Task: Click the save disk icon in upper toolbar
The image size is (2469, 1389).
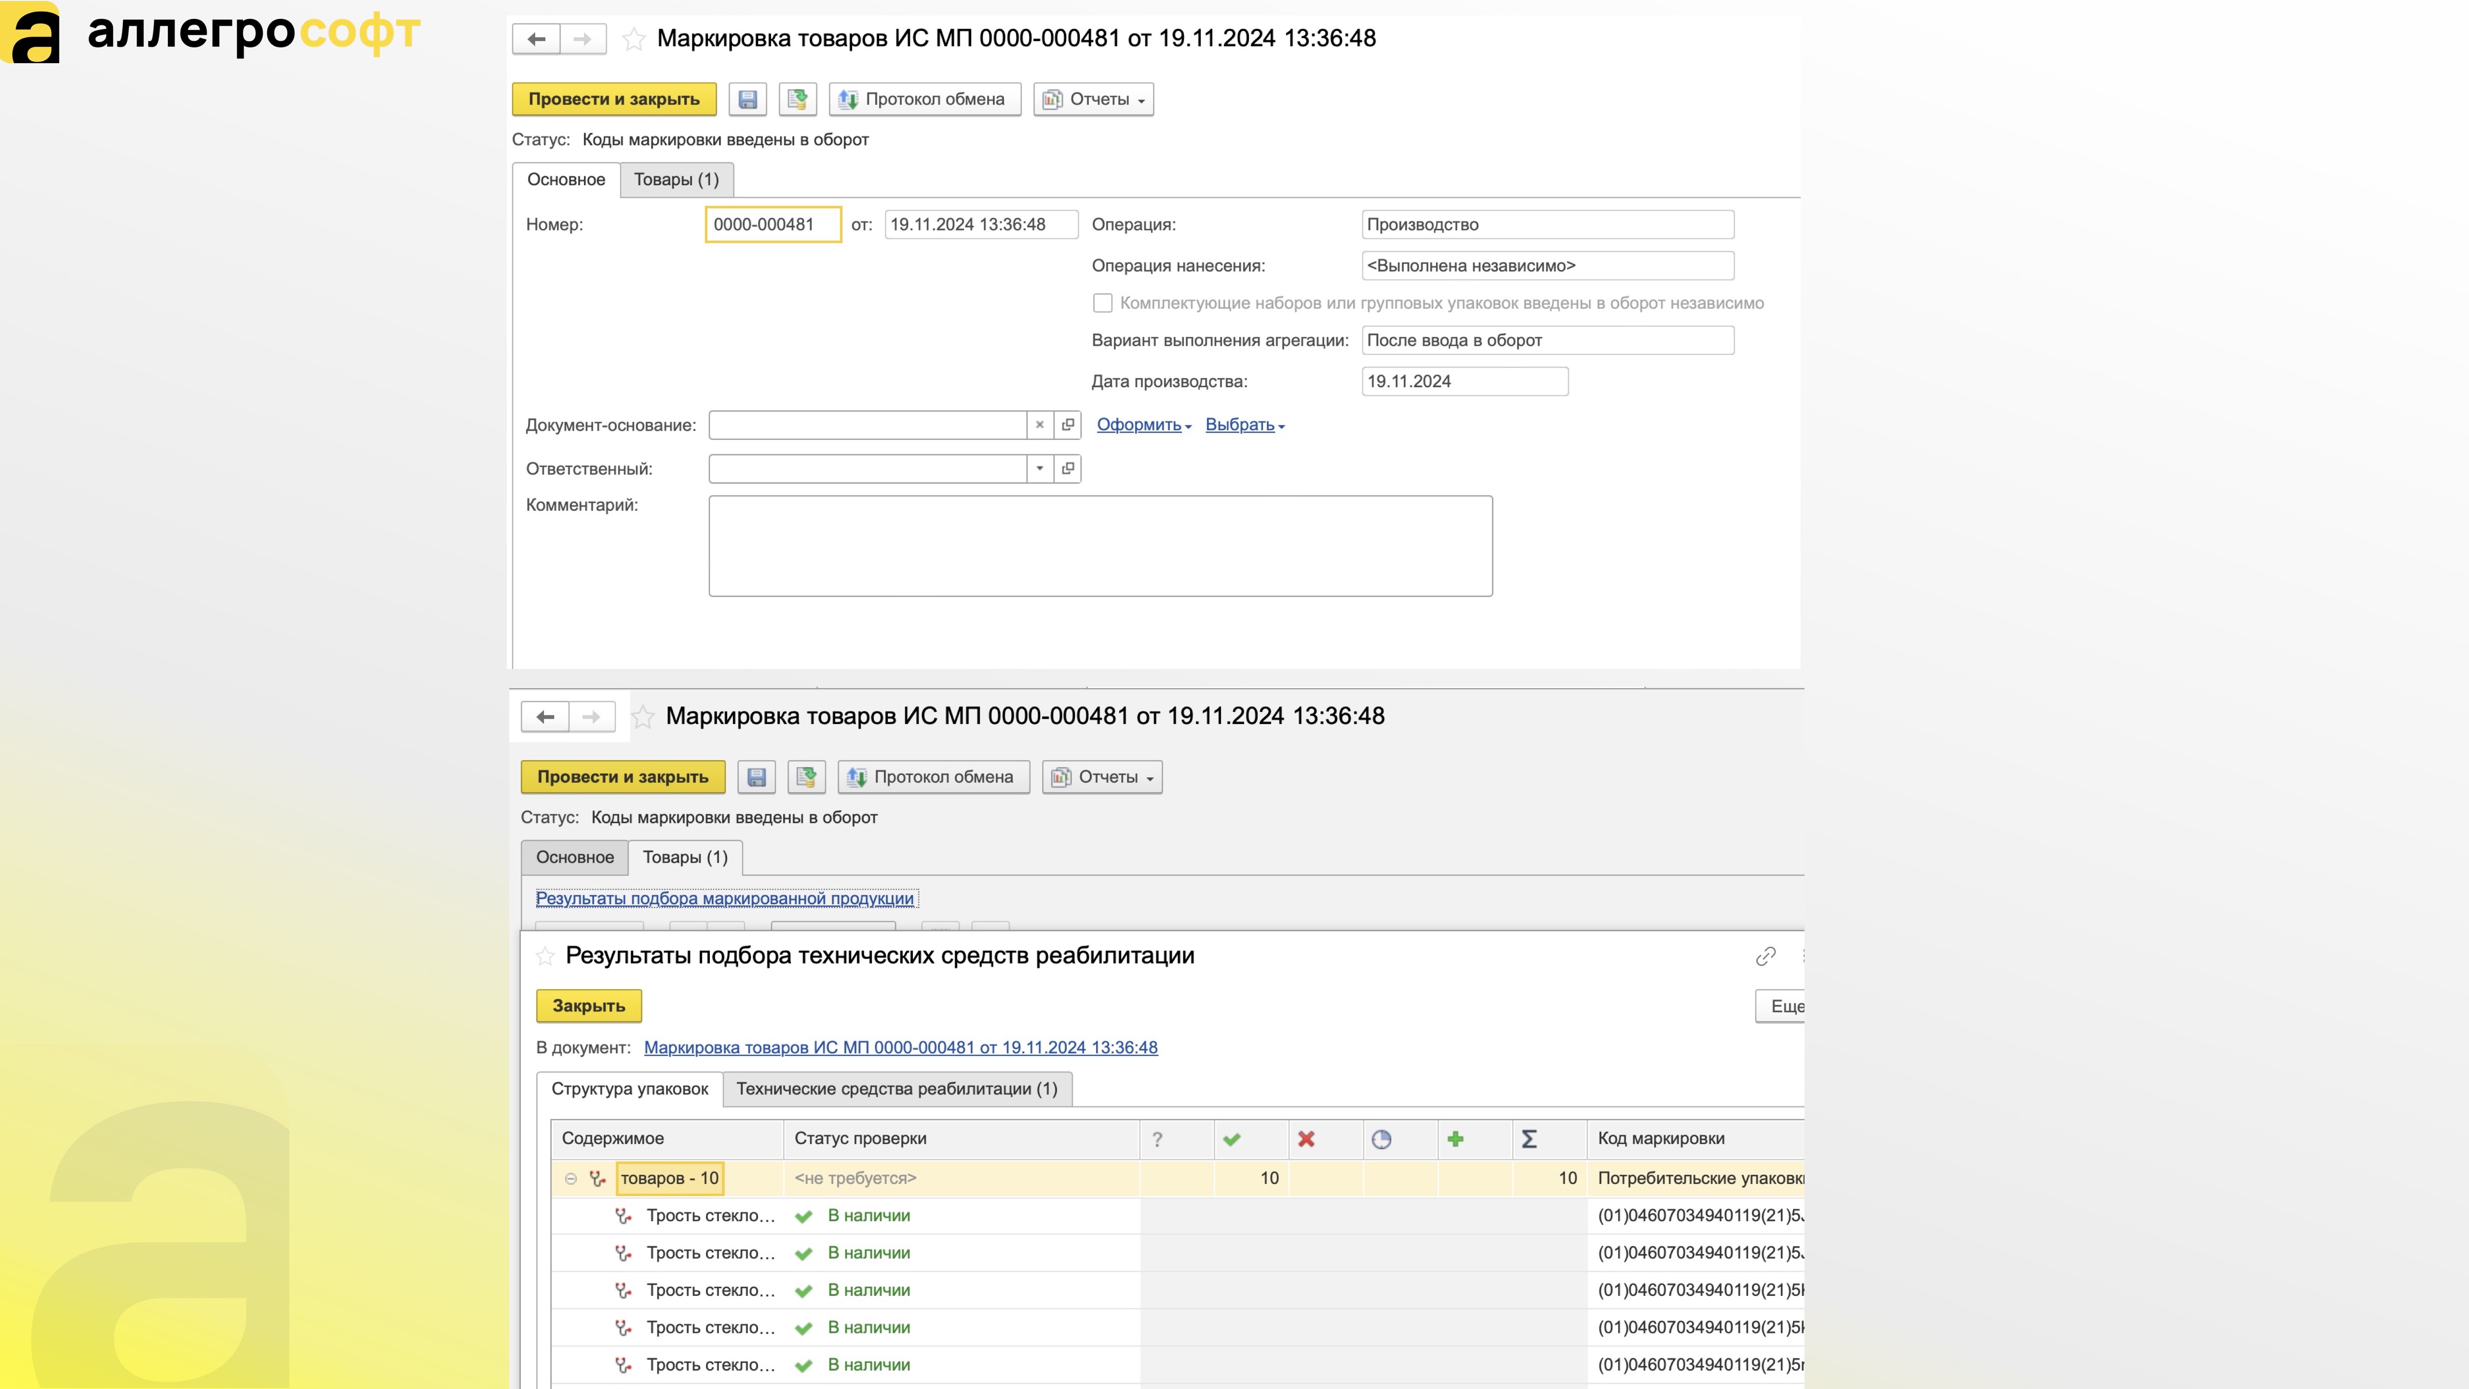Action: 747,100
